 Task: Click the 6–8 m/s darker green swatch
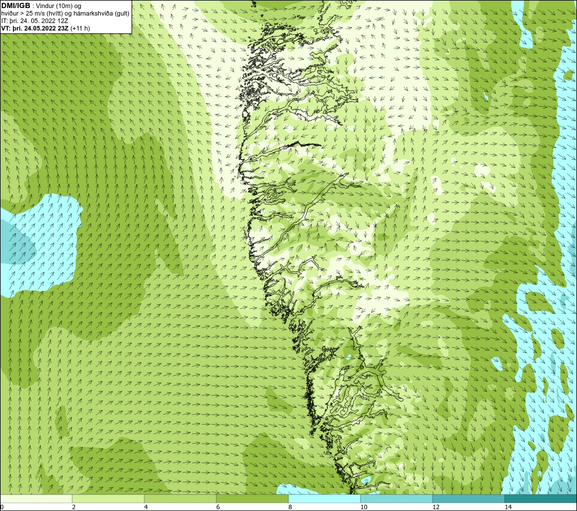[253, 498]
